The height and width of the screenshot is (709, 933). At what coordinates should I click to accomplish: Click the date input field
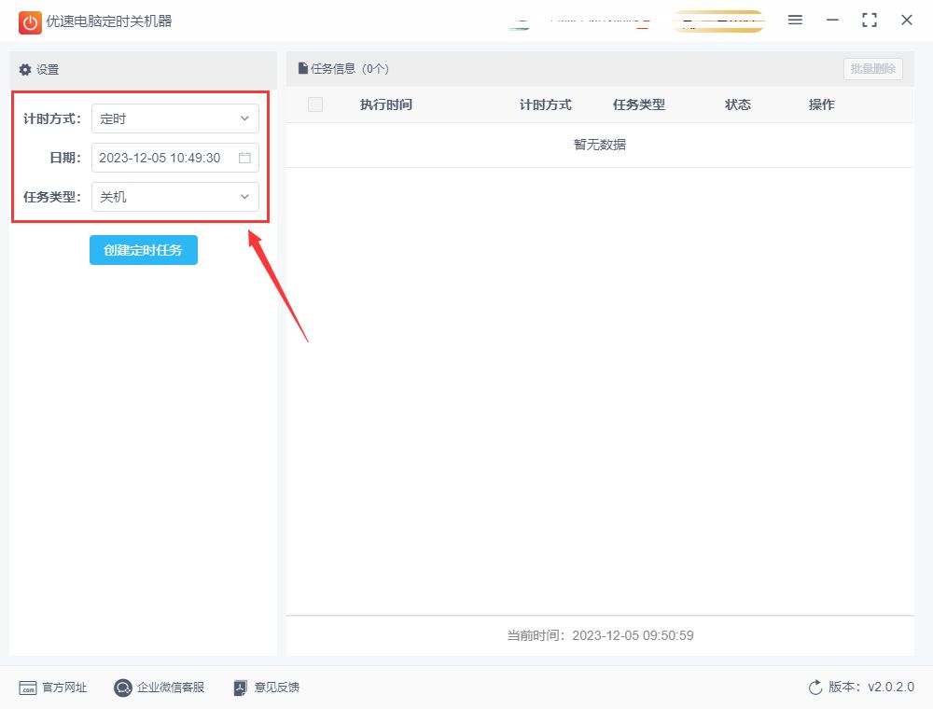click(x=175, y=158)
